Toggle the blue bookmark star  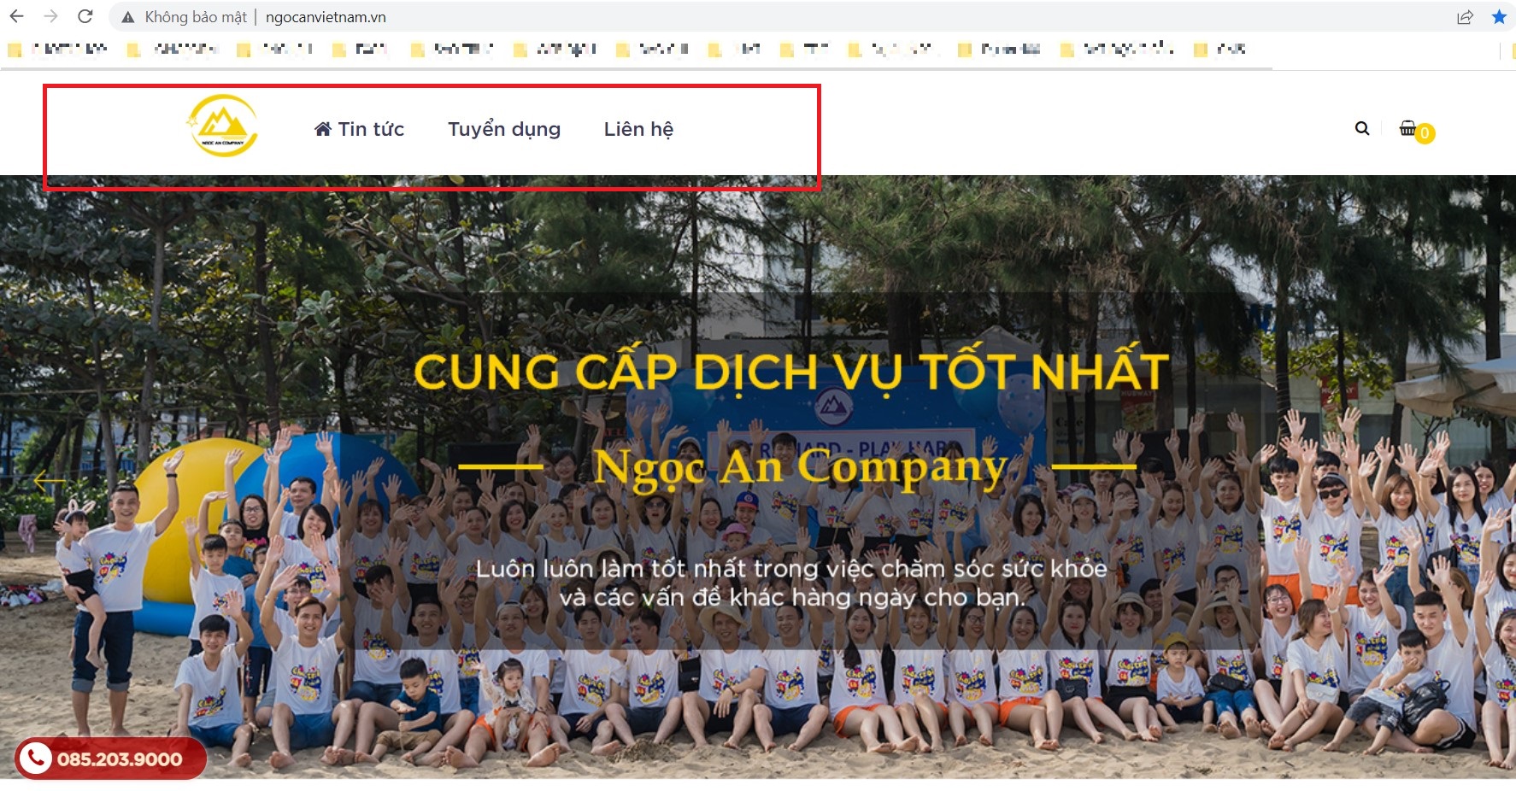1499,17
